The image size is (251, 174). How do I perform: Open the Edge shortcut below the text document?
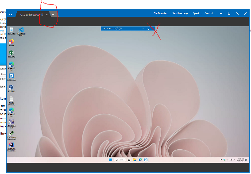pos(12,112)
